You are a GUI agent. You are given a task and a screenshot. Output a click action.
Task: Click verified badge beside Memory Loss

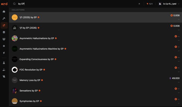coord(42,80)
